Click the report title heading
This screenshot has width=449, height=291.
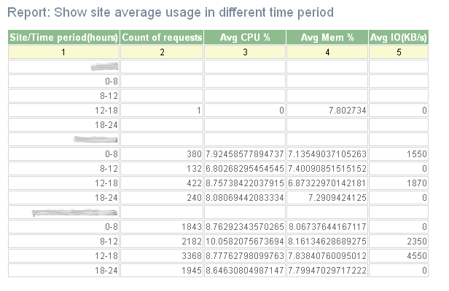(171, 12)
